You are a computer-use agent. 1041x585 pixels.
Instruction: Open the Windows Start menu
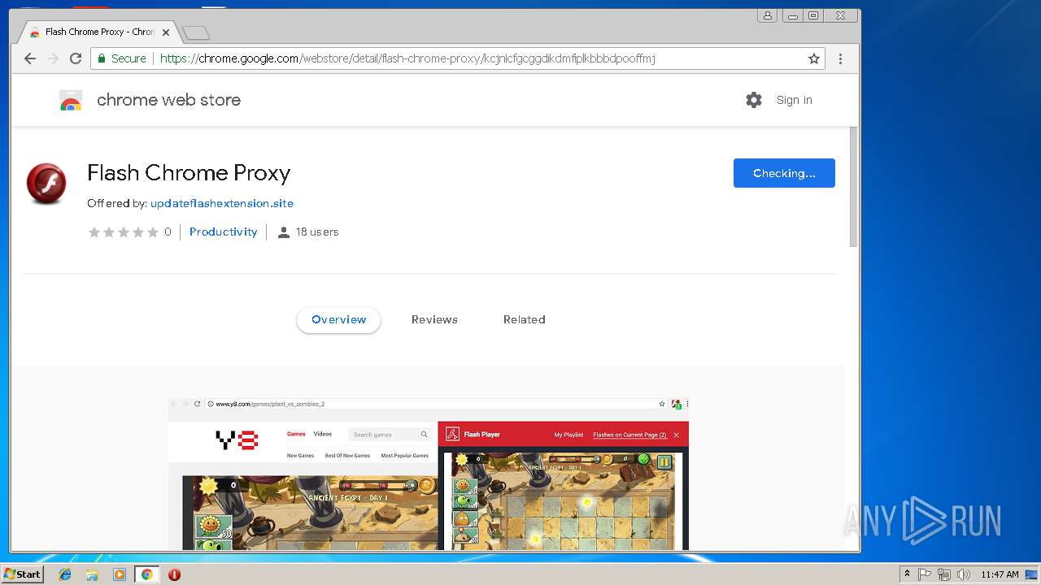coord(22,574)
